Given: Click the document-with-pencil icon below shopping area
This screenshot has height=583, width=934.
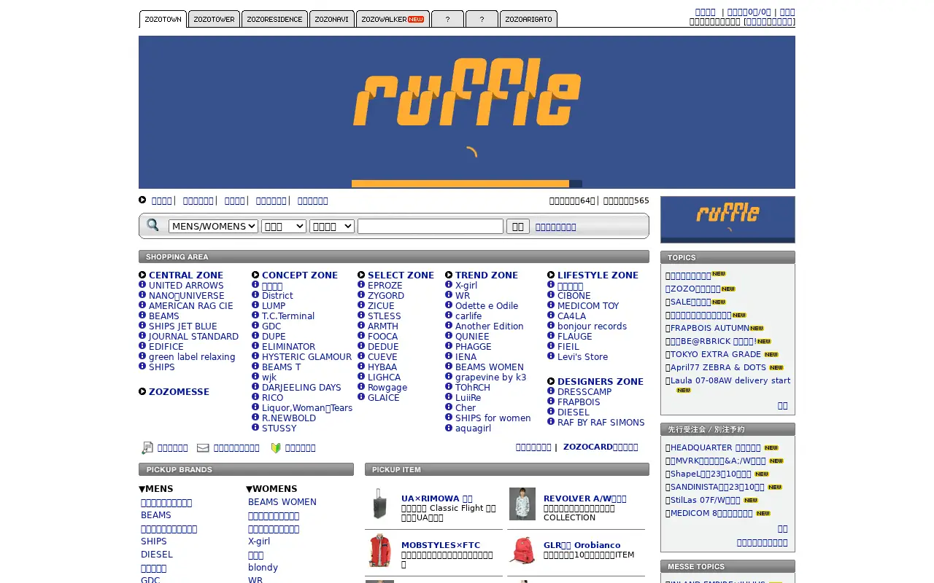Looking at the screenshot, I should point(147,447).
